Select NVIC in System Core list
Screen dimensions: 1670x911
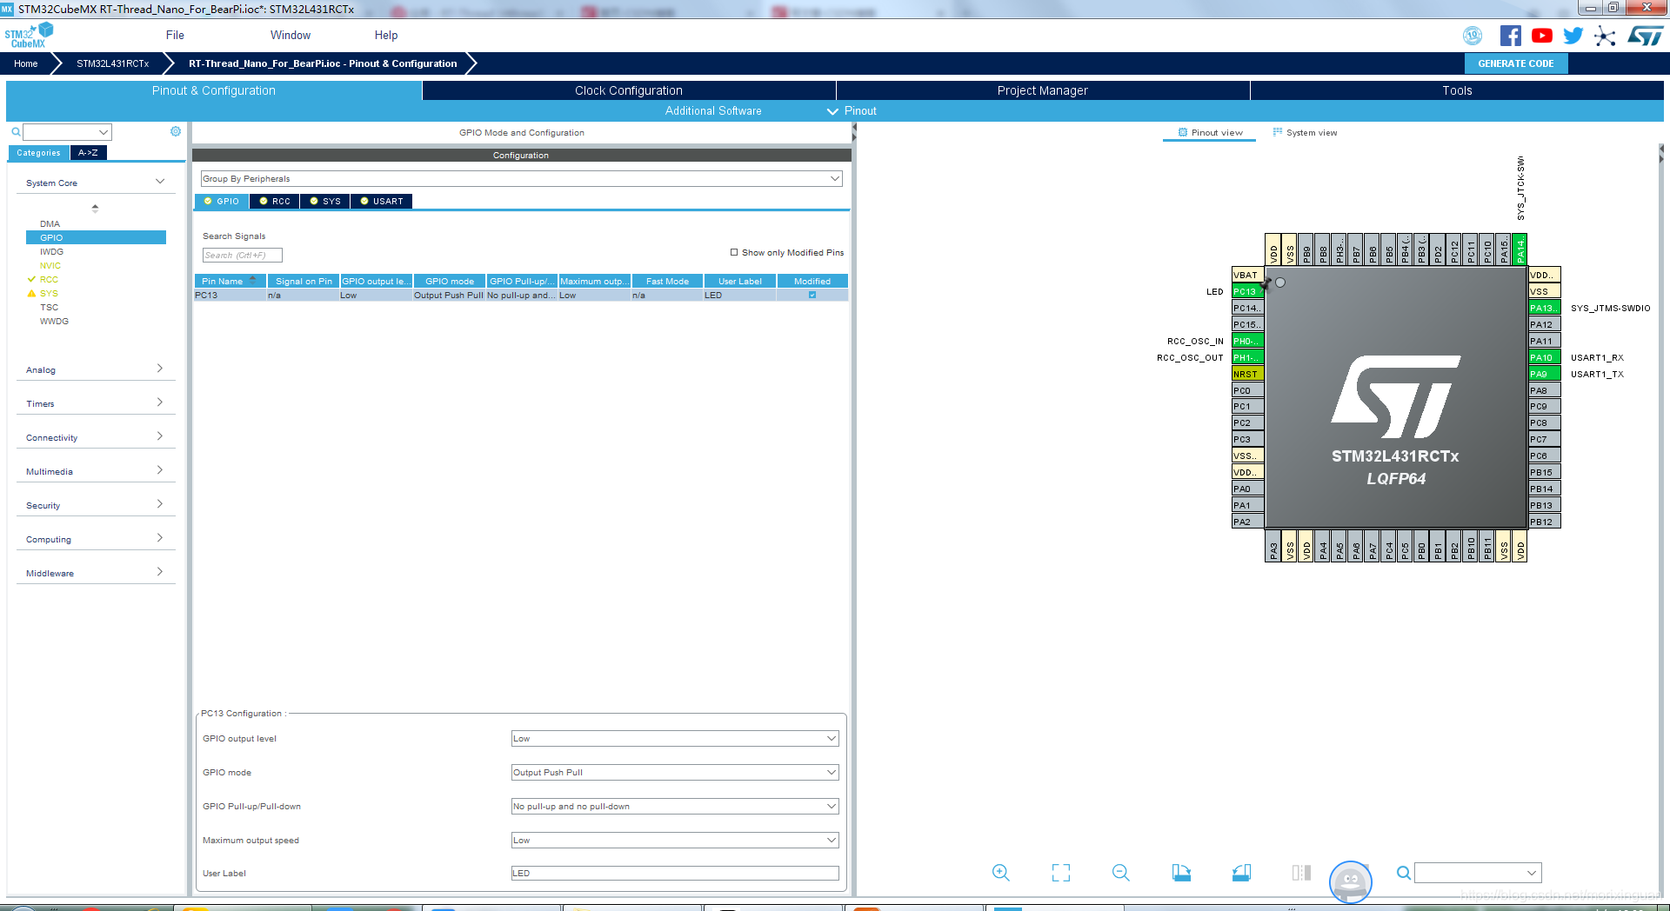click(x=50, y=265)
